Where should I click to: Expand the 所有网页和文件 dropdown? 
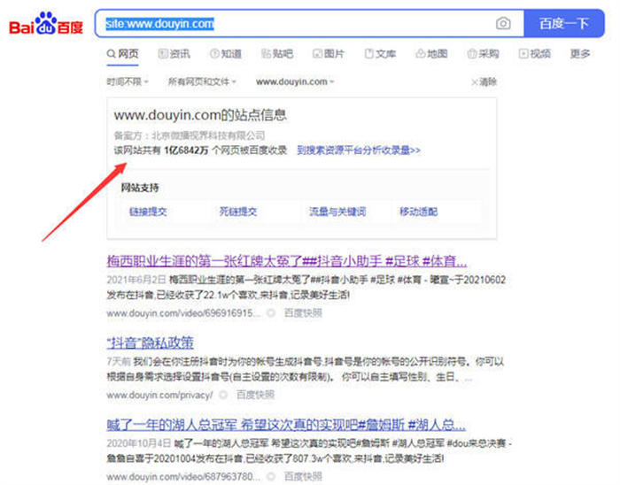point(203,81)
